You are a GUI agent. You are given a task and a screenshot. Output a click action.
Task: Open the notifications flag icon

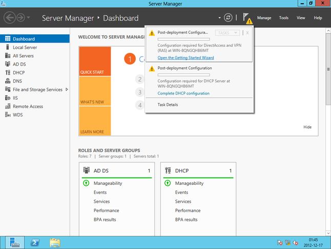tap(247, 18)
